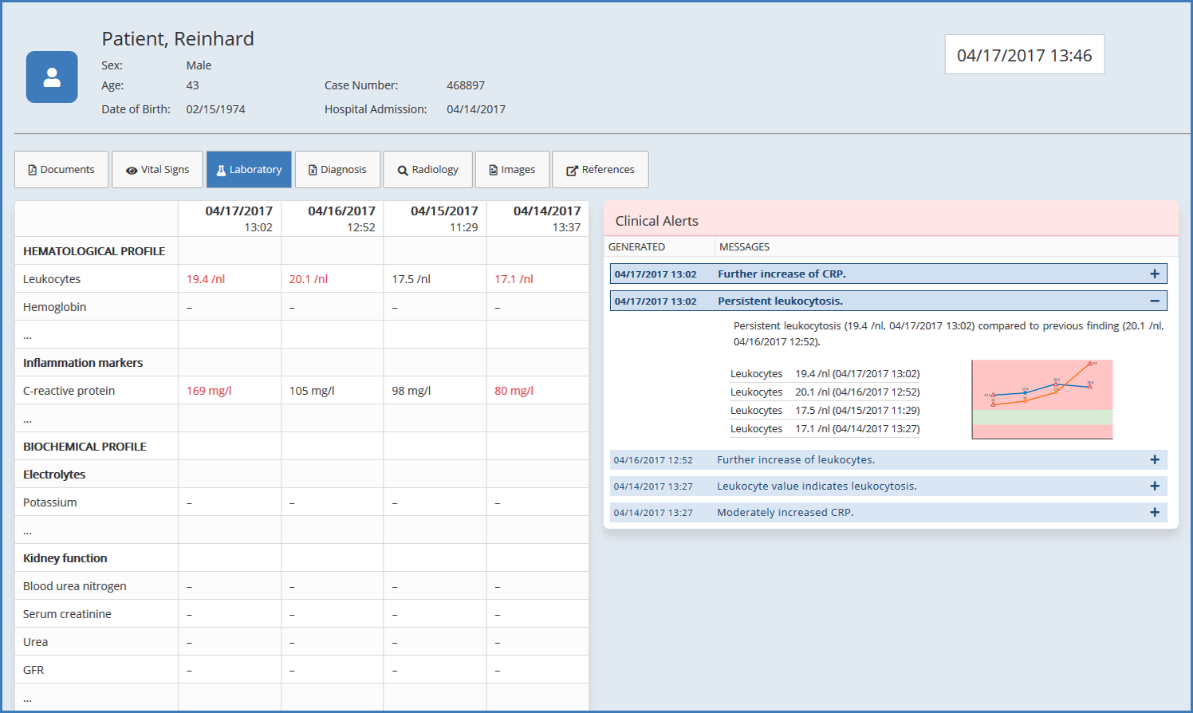Screen dimensions: 1193x713
Task: Click the date of birth 02/15/1974
Action: click(x=215, y=109)
